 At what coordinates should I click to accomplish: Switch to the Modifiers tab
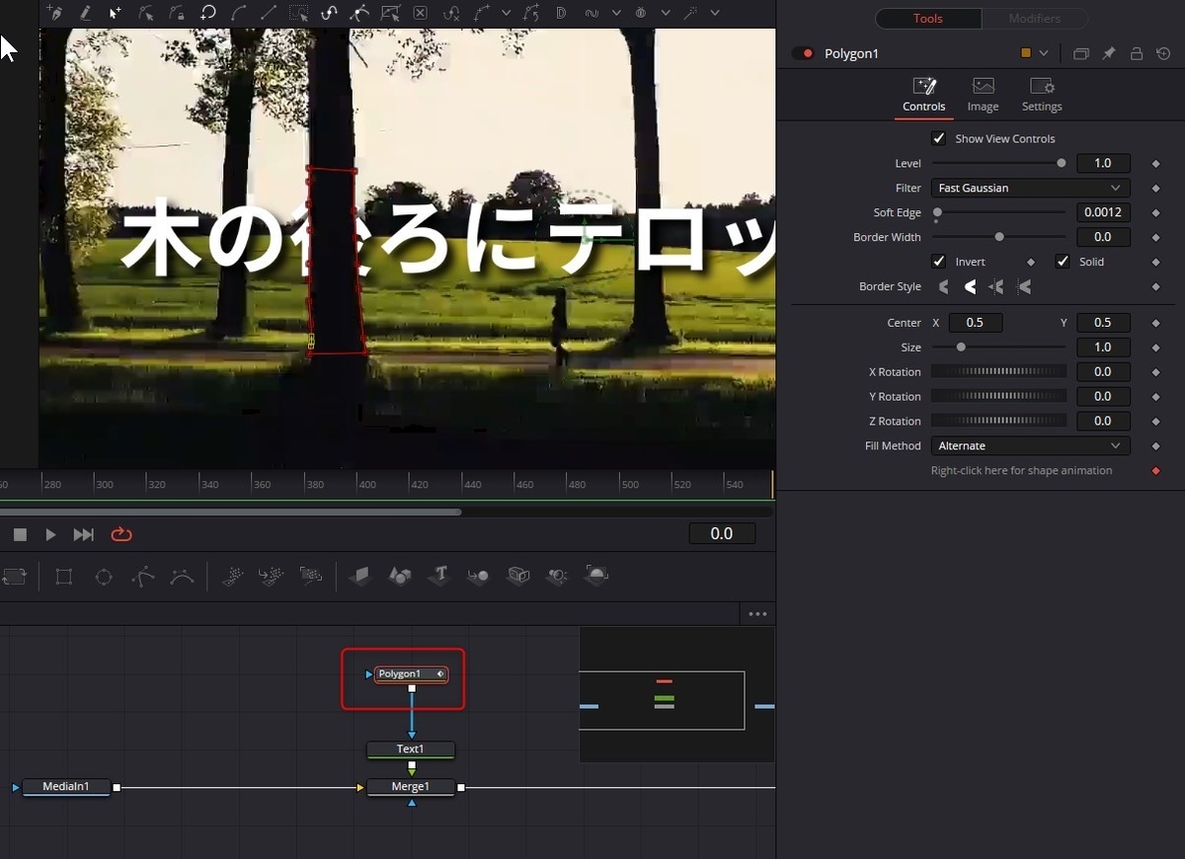1034,19
